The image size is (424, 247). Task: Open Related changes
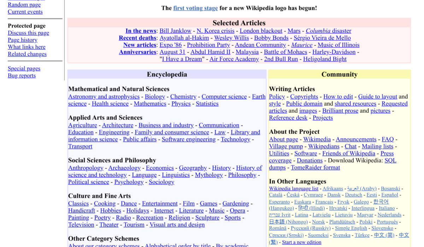(27, 54)
